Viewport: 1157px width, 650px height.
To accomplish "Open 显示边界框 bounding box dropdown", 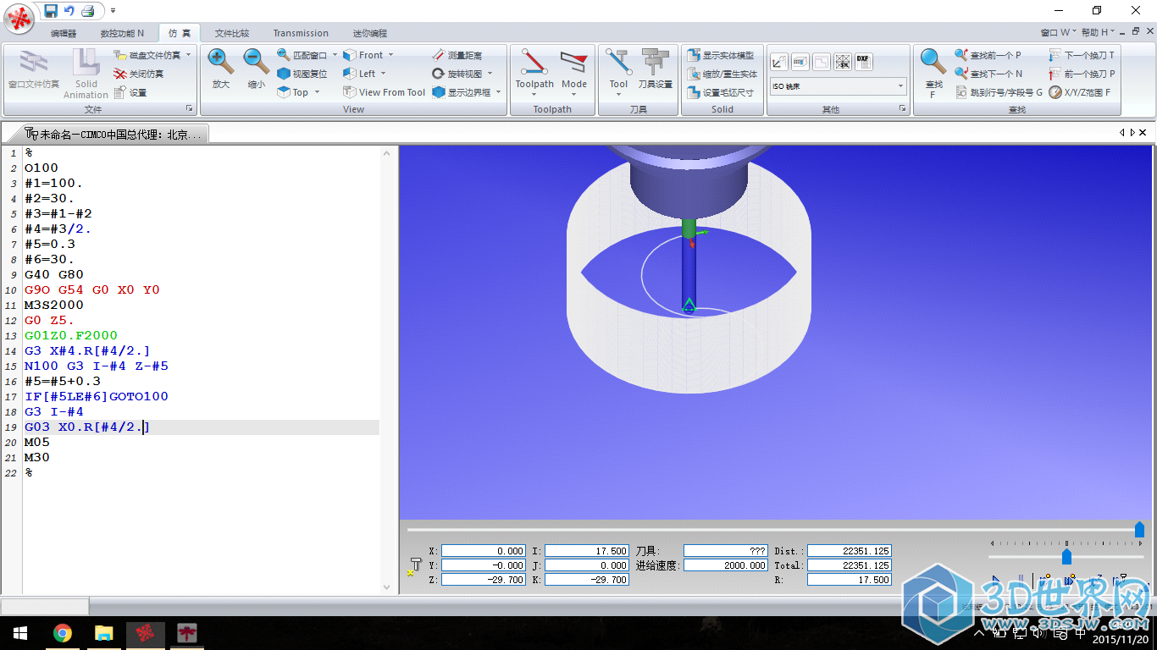I will (x=498, y=92).
